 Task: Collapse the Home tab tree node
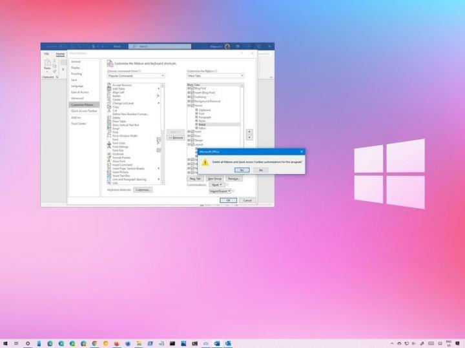pyautogui.click(x=189, y=106)
